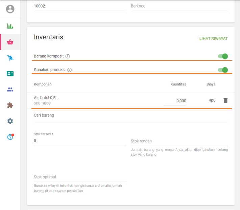Screen dimensions: 240x210
Task: Open the user account profile icon
Action: click(x=10, y=9)
